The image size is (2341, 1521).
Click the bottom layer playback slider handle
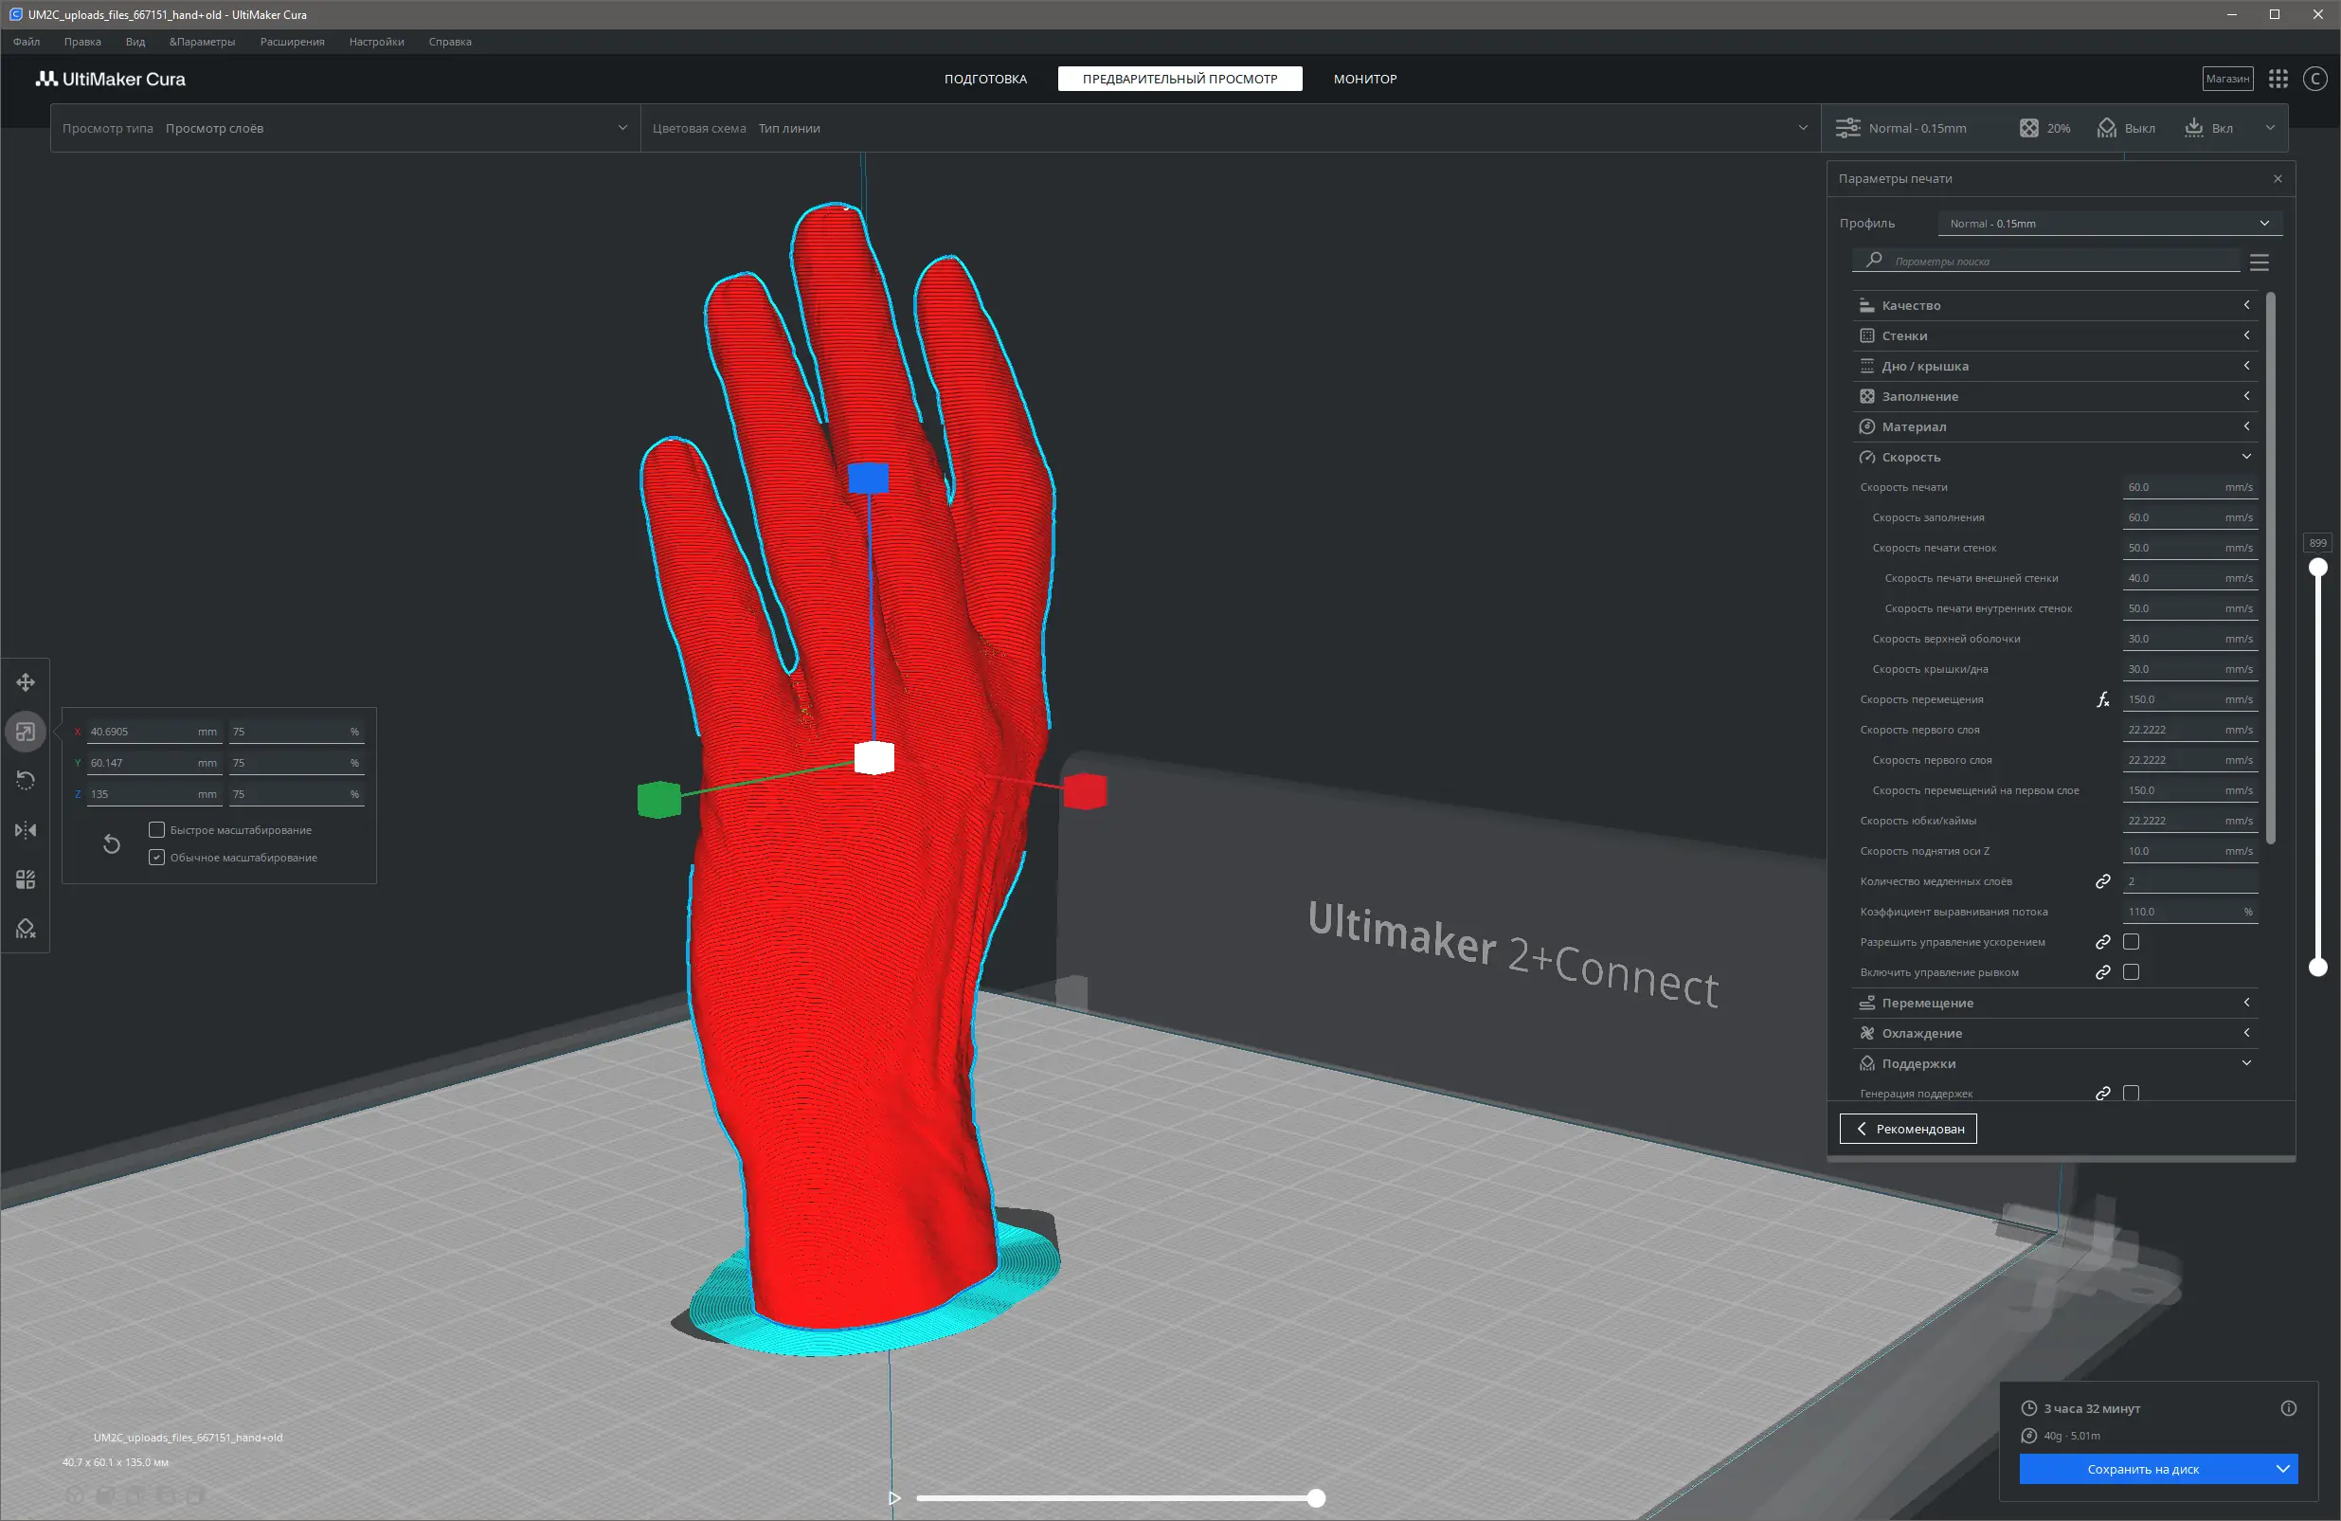pyautogui.click(x=1315, y=1497)
